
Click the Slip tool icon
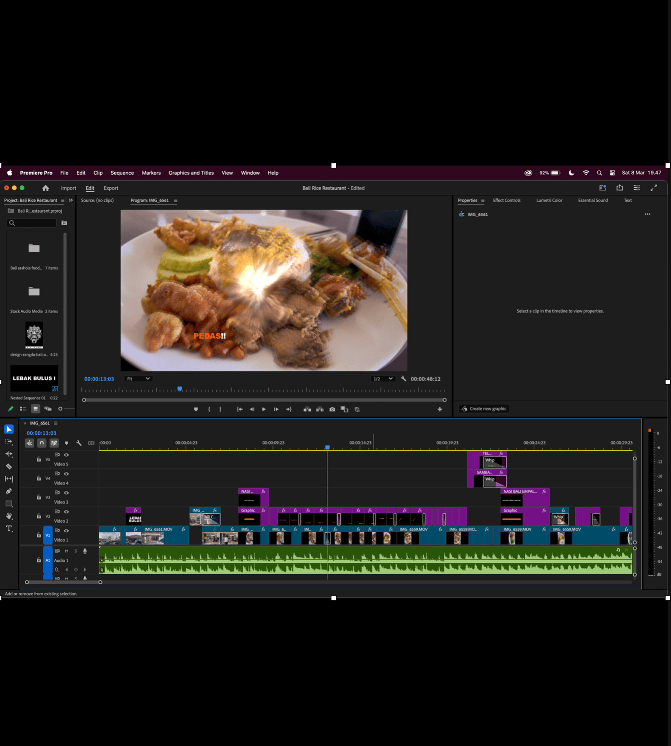9,479
